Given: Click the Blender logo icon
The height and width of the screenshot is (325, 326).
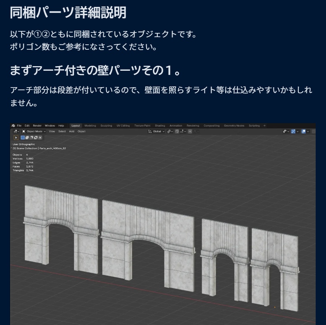Looking at the screenshot, I should (13, 125).
